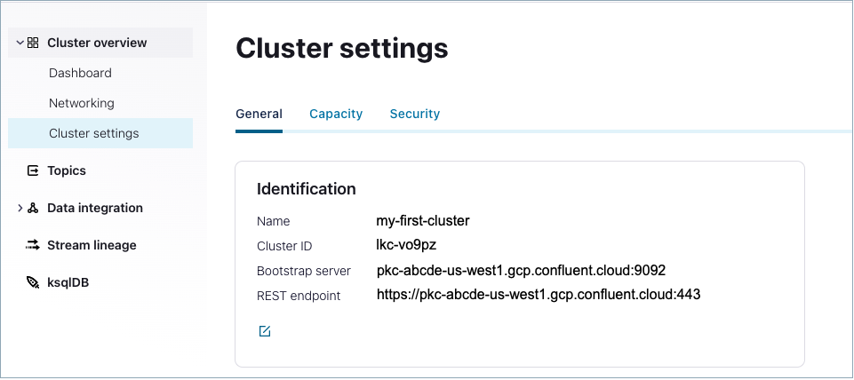Open the Dashboard page

pyautogui.click(x=80, y=73)
